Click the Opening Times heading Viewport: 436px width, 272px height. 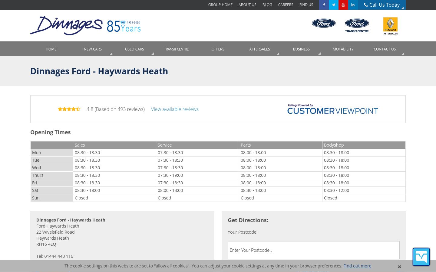click(50, 132)
